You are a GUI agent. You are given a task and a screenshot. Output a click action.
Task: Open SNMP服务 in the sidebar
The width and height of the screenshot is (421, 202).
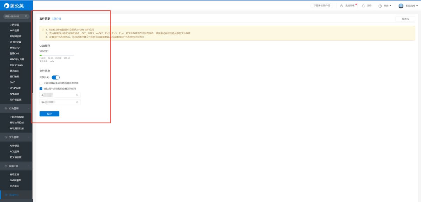coord(15,180)
